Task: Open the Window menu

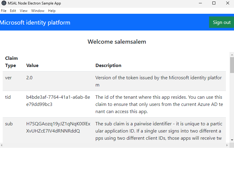Action: [x=38, y=11]
